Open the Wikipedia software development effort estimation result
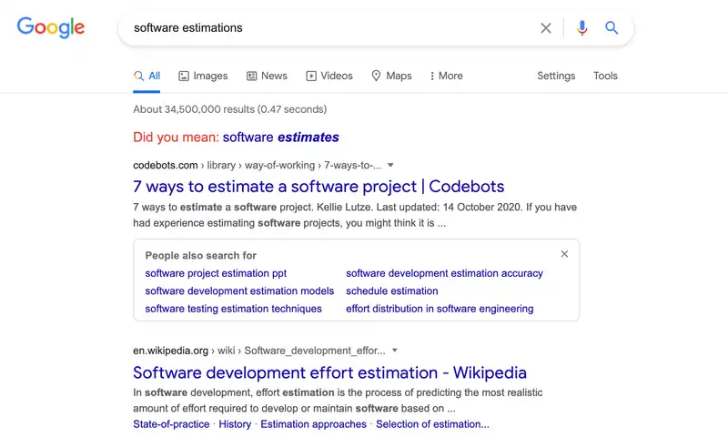This screenshot has width=728, height=438. tap(329, 372)
